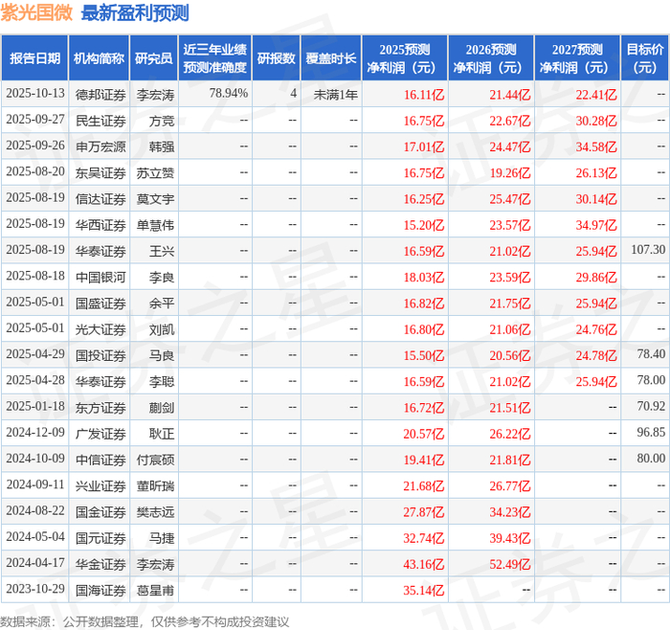670x630 pixels.
Task: Select institution 中信证券
Action: click(100, 460)
